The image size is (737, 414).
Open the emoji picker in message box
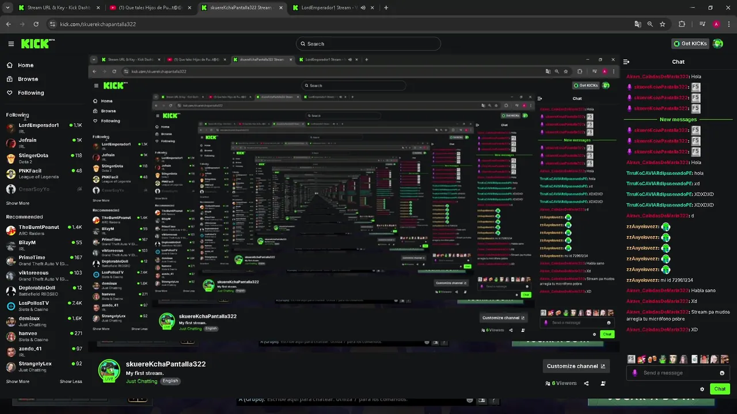pos(722,373)
